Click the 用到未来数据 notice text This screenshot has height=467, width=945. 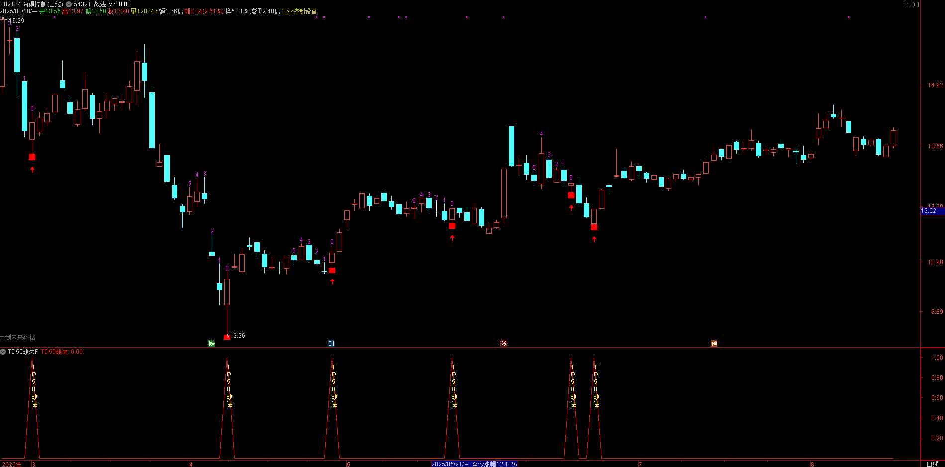[x=18, y=337]
